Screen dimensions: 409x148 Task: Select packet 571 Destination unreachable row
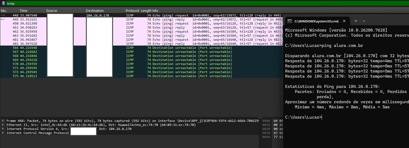coord(141,68)
